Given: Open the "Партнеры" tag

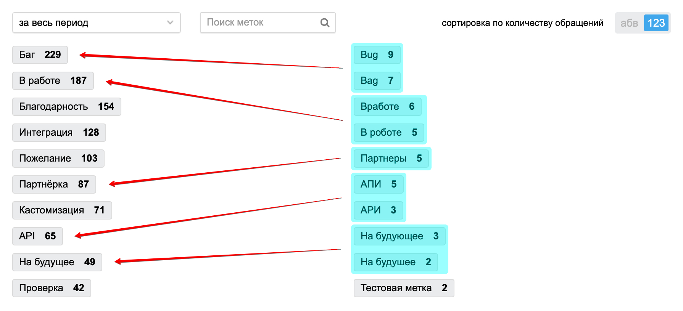Looking at the screenshot, I should pos(391,159).
